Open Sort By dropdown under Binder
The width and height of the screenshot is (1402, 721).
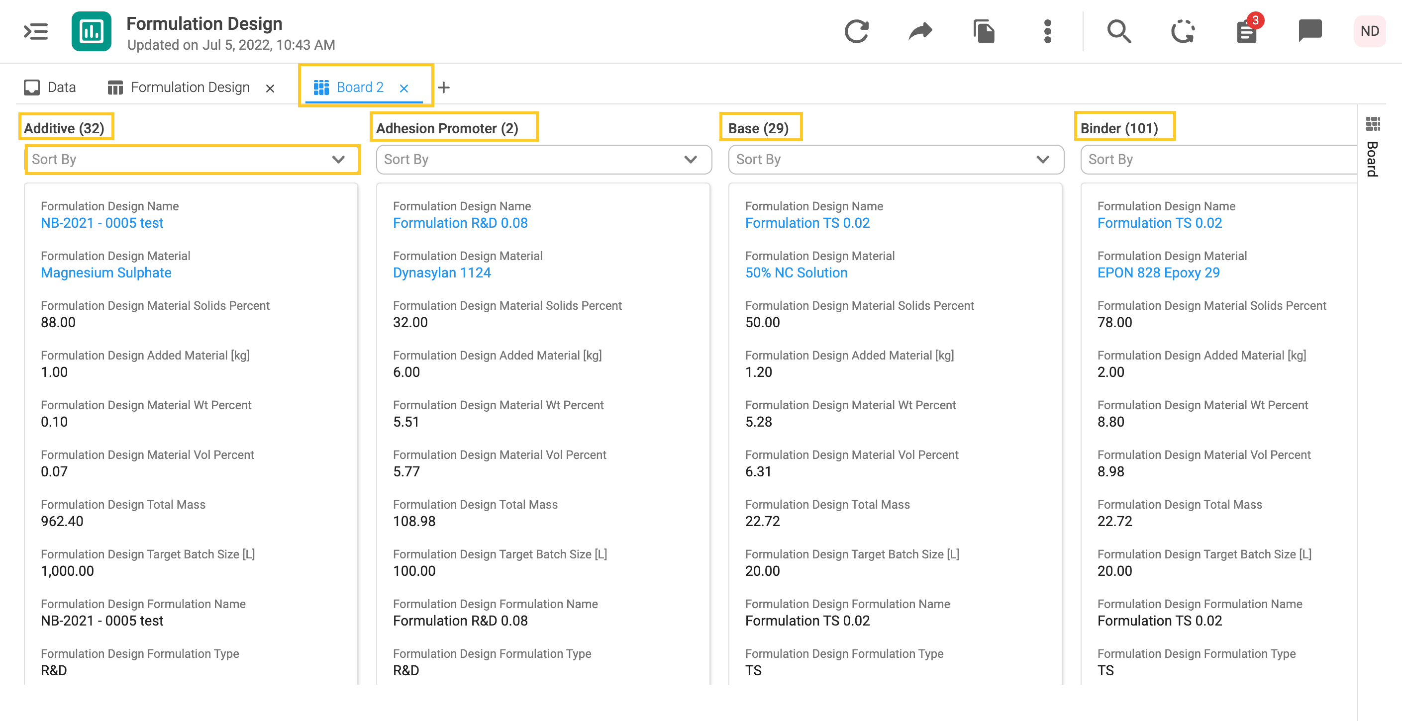pos(1219,160)
